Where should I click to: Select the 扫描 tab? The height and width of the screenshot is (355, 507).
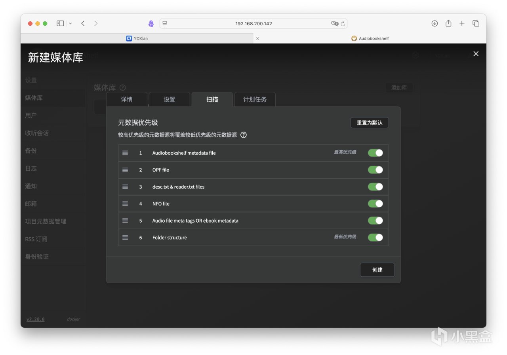(212, 99)
